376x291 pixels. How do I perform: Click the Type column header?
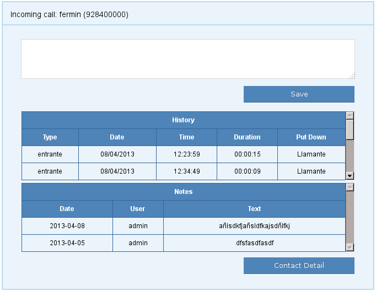coord(50,137)
